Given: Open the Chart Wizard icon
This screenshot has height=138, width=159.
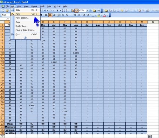Looking at the screenshot, I should (x=72, y=10).
